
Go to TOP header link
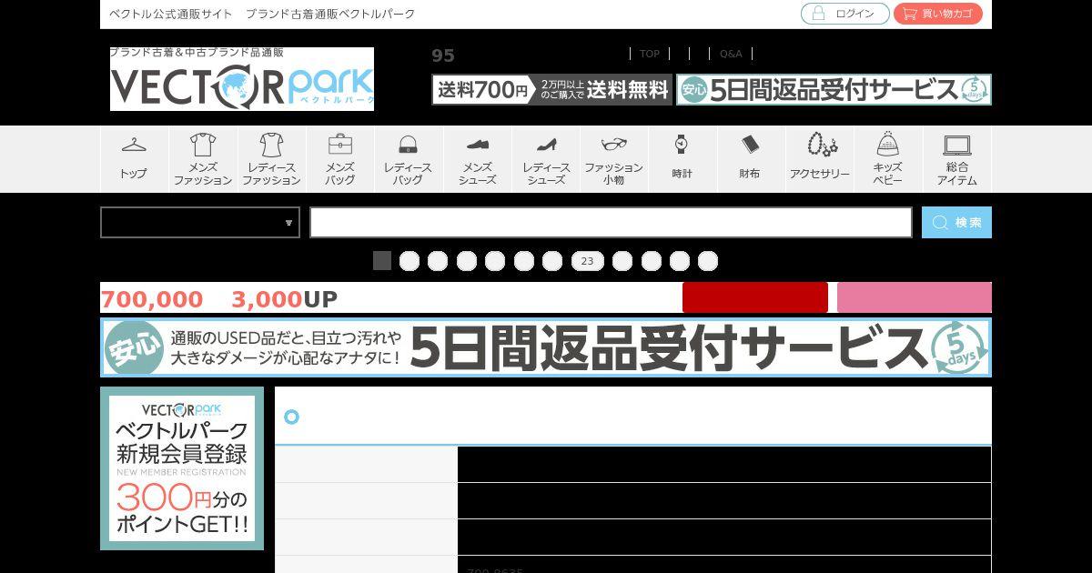[x=650, y=54]
